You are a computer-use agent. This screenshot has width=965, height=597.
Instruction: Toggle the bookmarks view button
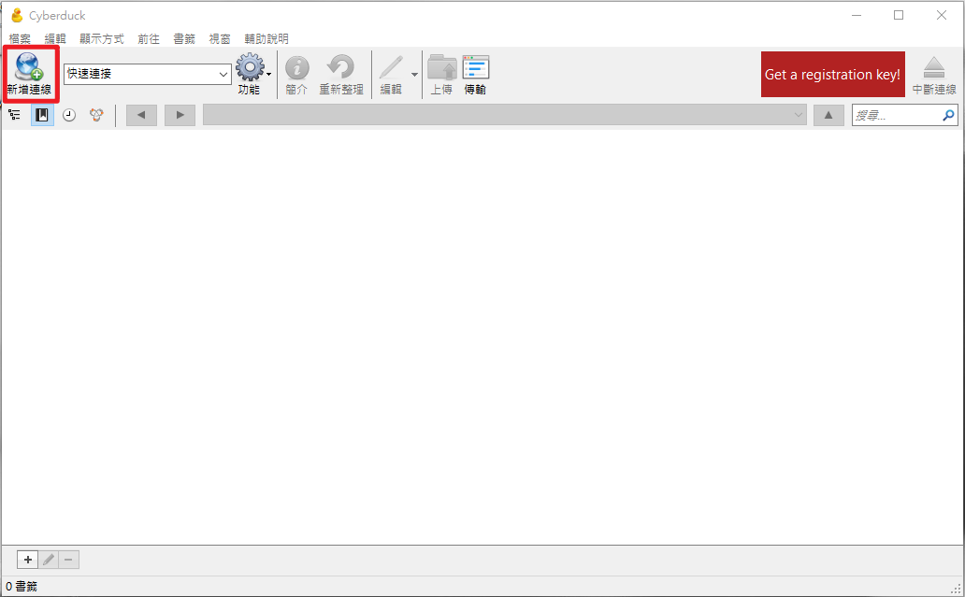click(42, 115)
